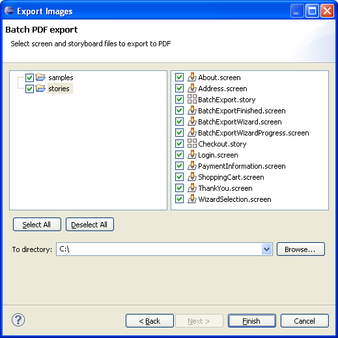Uncheck the Address.screen checkbox
Image resolution: width=338 pixels, height=338 pixels.
179,89
